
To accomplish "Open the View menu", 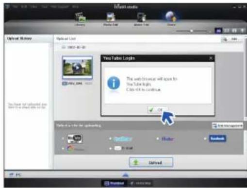I will click(x=33, y=7).
